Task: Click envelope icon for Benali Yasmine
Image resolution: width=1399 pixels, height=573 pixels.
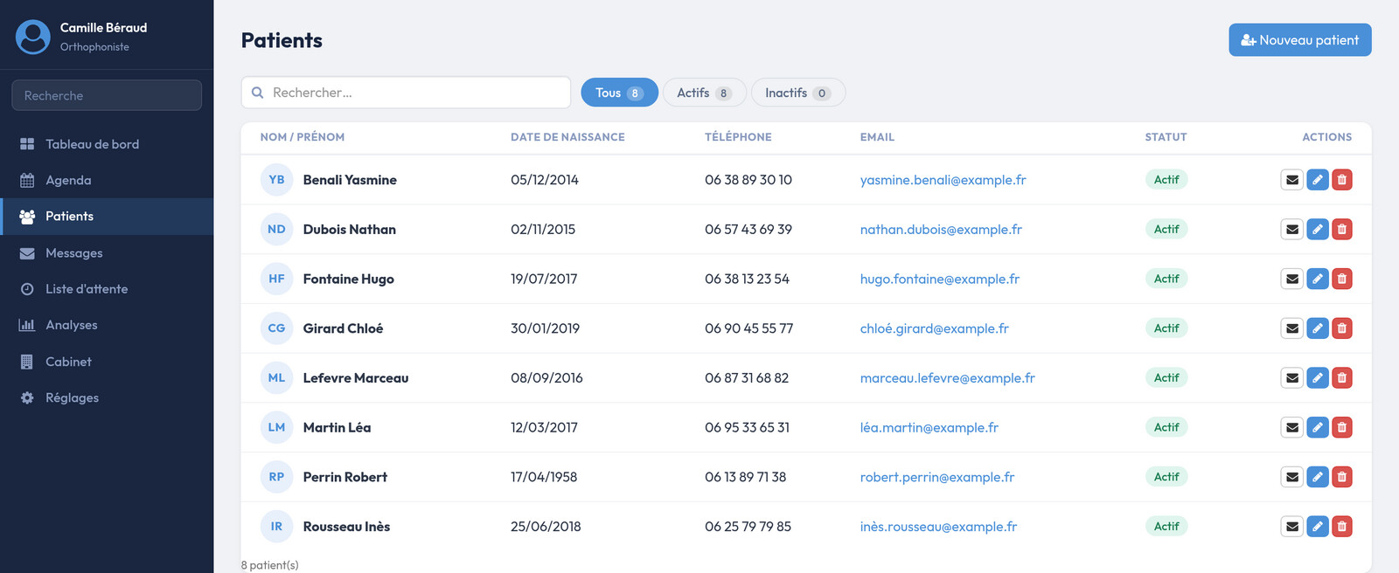Action: pos(1292,180)
